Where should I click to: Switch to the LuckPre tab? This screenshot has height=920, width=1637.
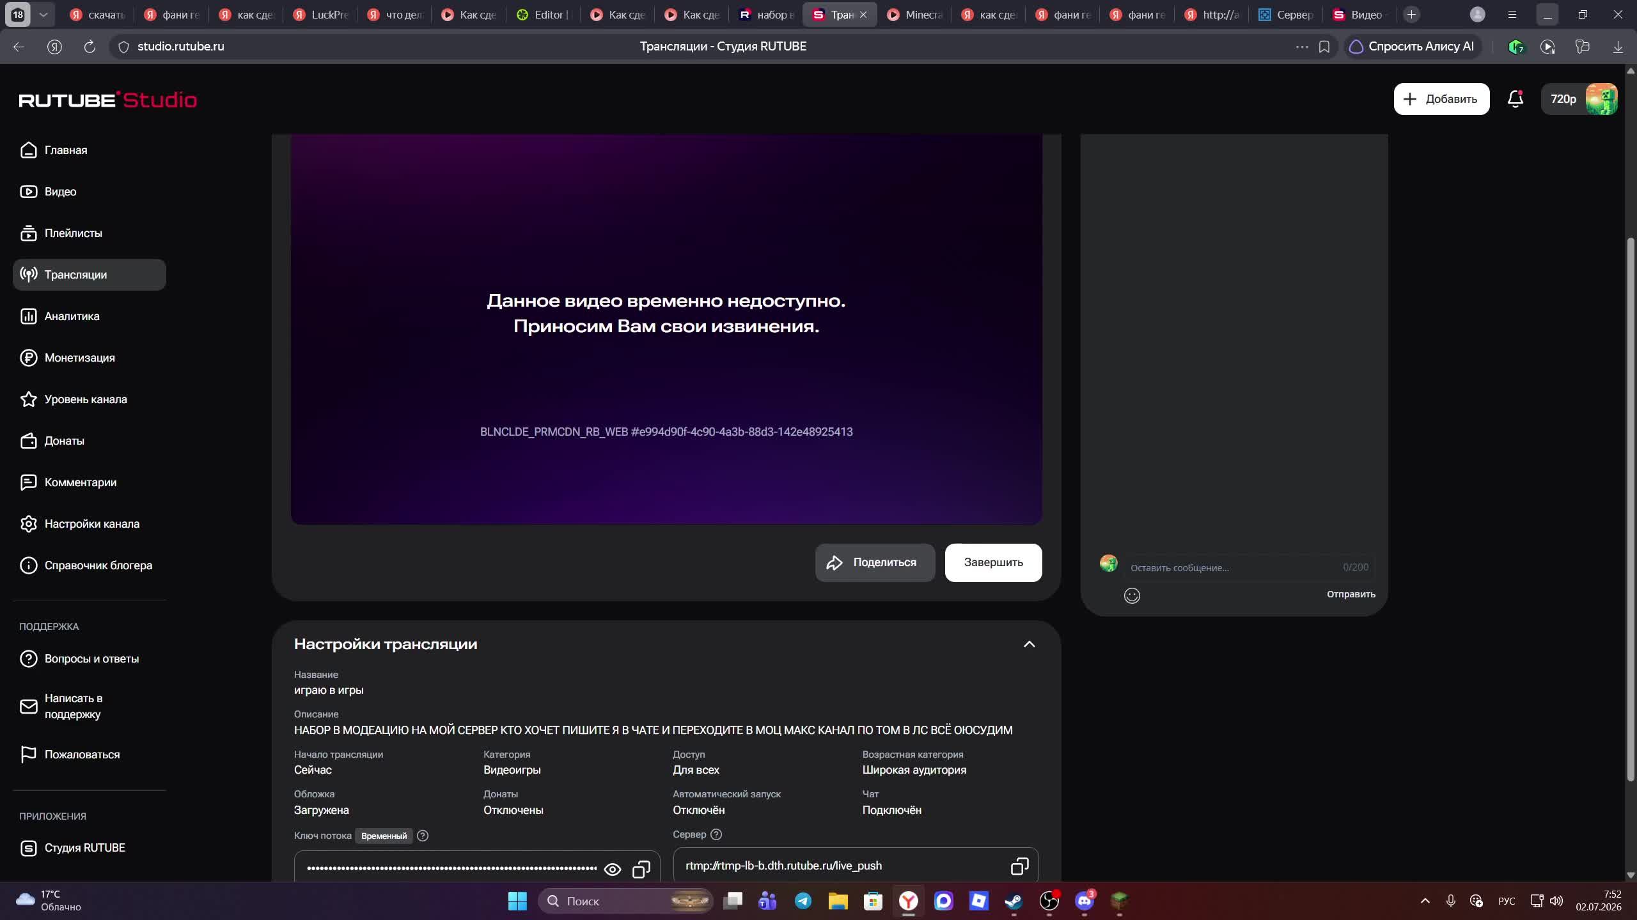pyautogui.click(x=320, y=14)
